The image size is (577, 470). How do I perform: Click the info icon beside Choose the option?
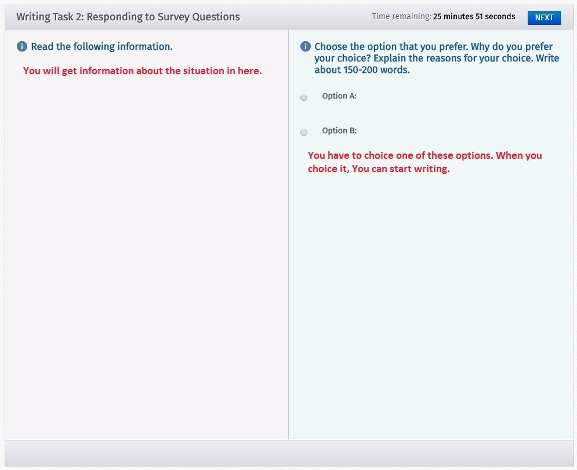(x=306, y=46)
